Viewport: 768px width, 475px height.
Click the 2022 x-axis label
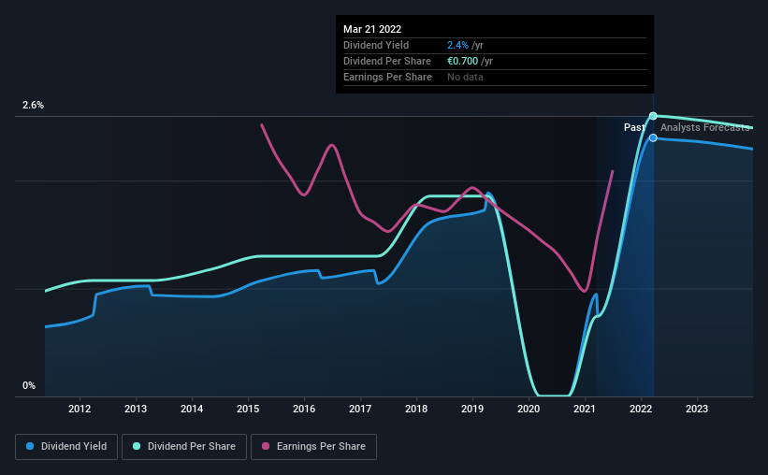641,409
